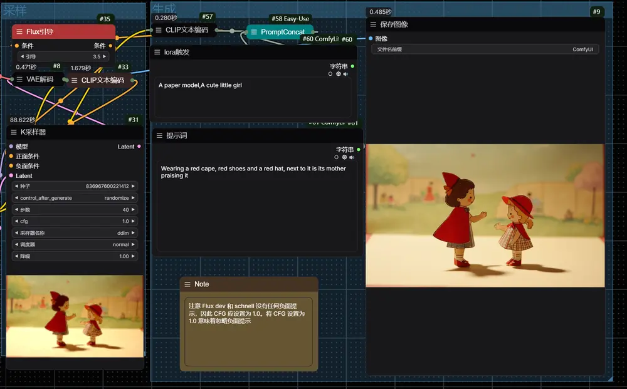Click the menu icon on the Note node
Image resolution: width=627 pixels, height=389 pixels.
point(187,284)
